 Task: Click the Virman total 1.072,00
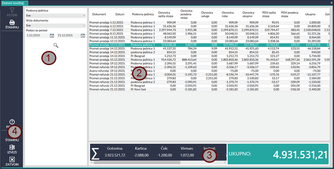point(187,155)
